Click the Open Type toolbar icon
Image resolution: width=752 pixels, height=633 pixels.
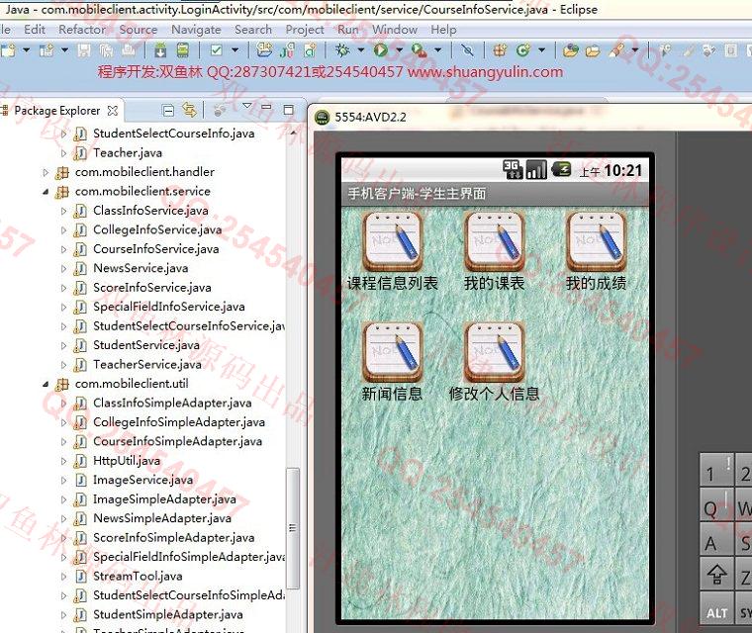click(570, 49)
